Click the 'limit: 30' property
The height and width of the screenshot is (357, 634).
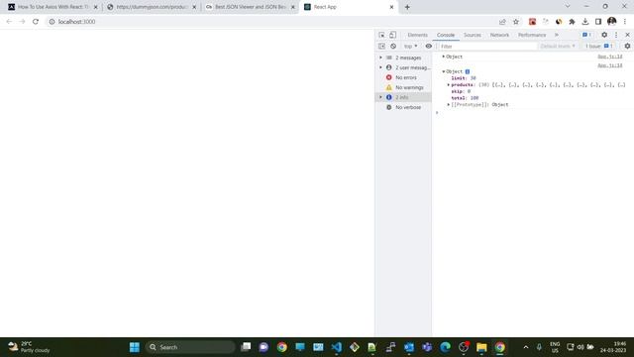click(464, 78)
